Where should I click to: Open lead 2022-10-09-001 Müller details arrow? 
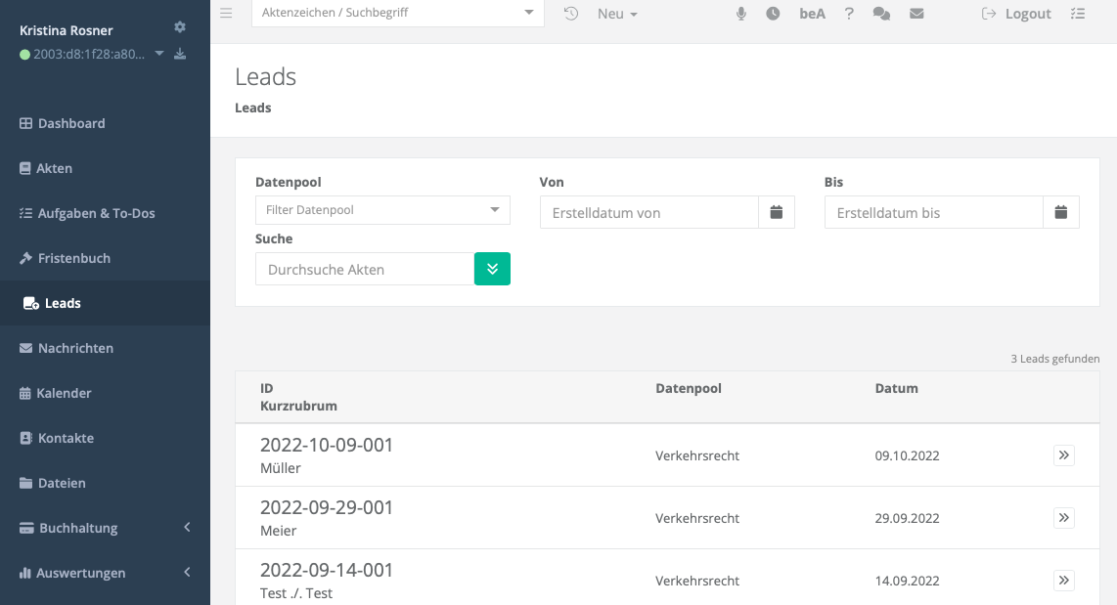pyautogui.click(x=1064, y=455)
